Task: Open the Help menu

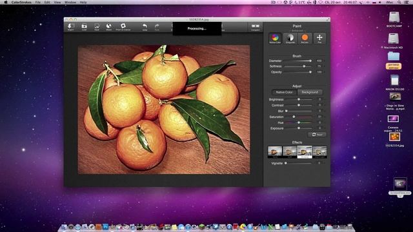Action: click(83, 2)
